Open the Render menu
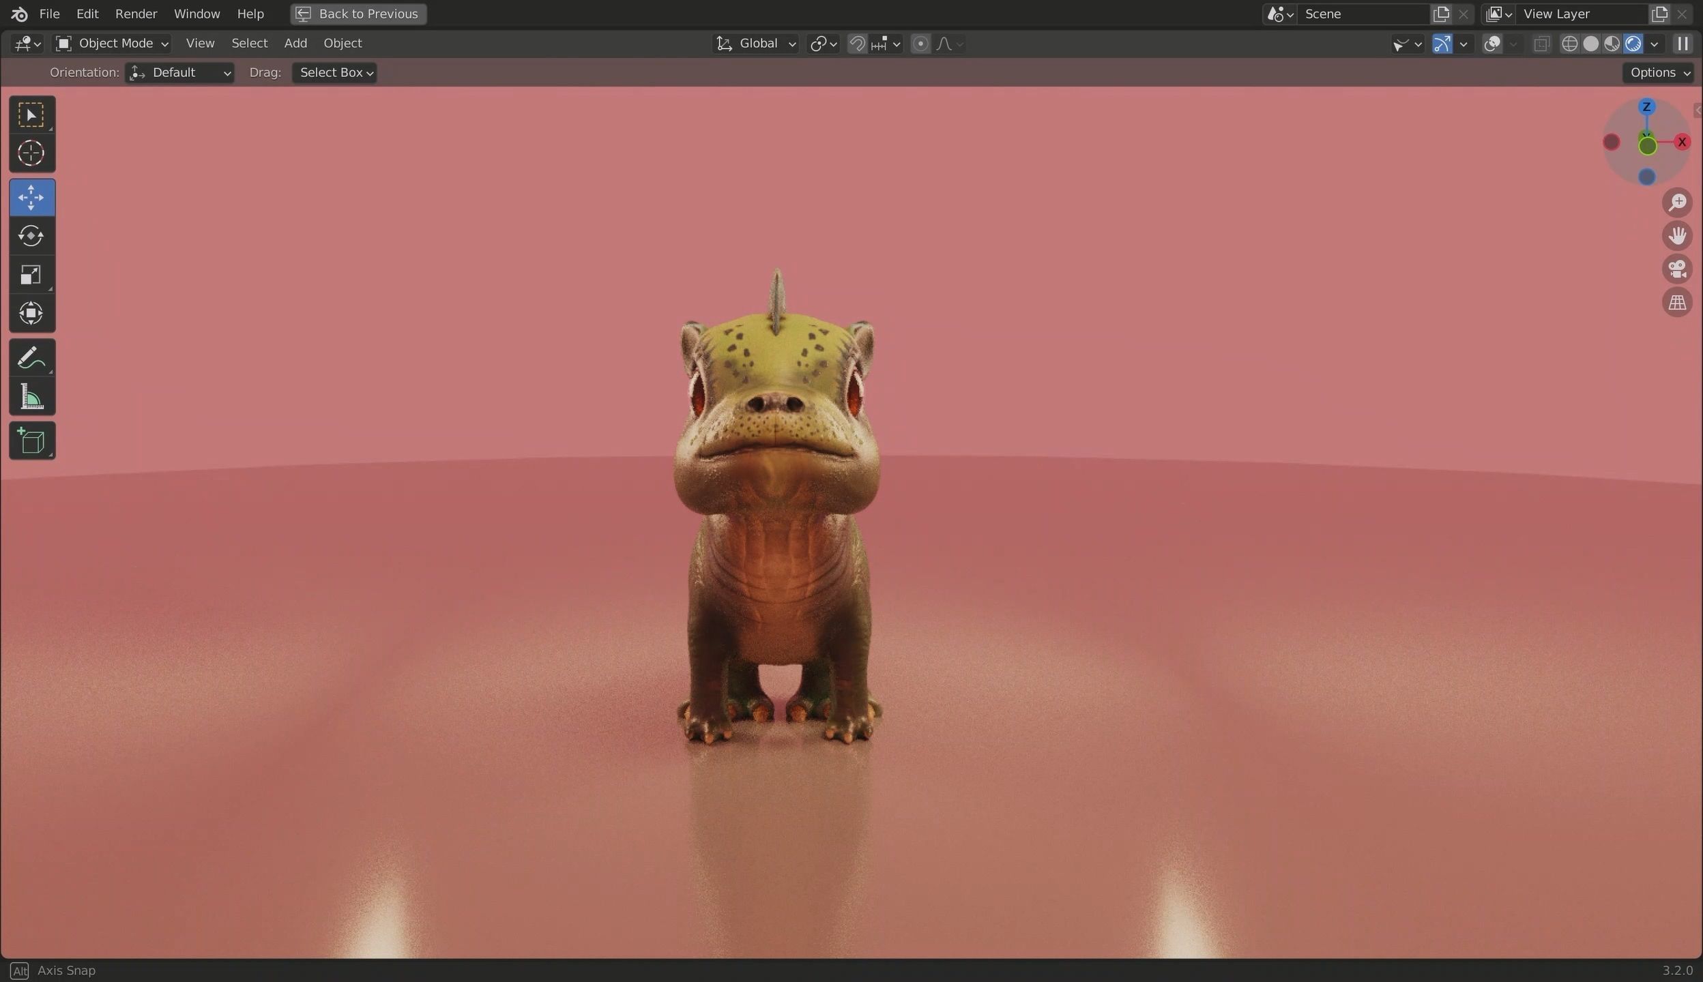 coord(136,14)
